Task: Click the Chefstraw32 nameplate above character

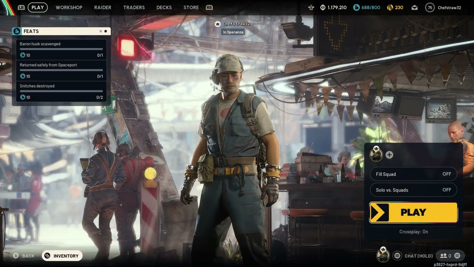Action: pos(236,24)
